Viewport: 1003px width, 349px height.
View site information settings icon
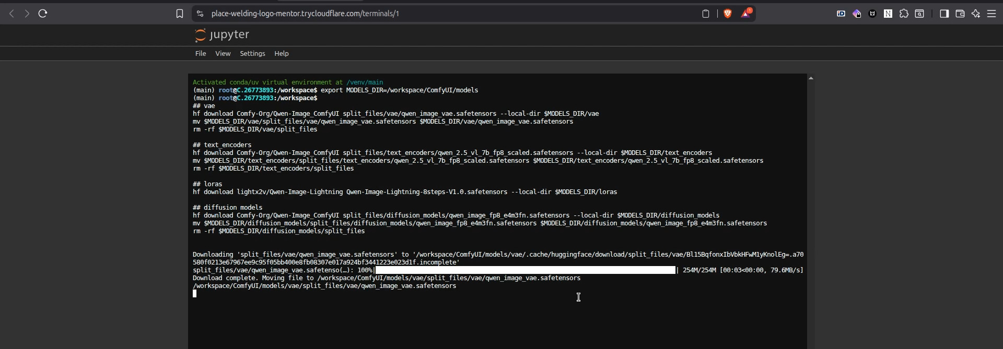pos(200,14)
